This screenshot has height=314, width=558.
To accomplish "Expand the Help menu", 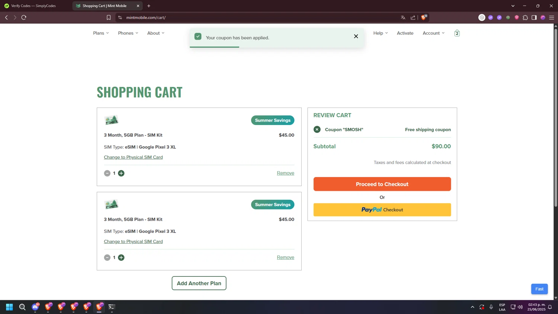I will coord(381,33).
